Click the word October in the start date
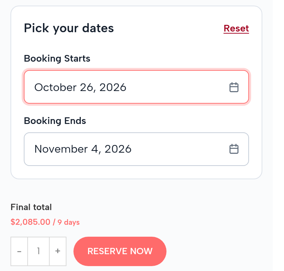Image resolution: width=284 pixels, height=271 pixels. coord(55,88)
